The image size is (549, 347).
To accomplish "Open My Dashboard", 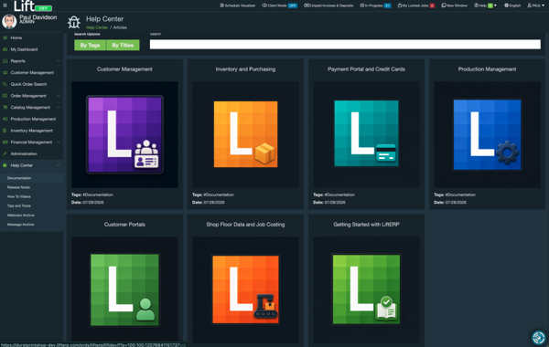I will [24, 49].
